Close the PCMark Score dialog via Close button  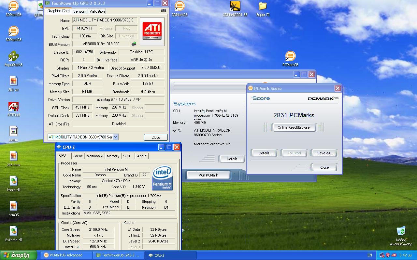[324, 167]
